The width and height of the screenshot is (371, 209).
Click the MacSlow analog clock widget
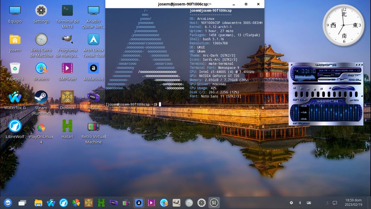pos(343,25)
